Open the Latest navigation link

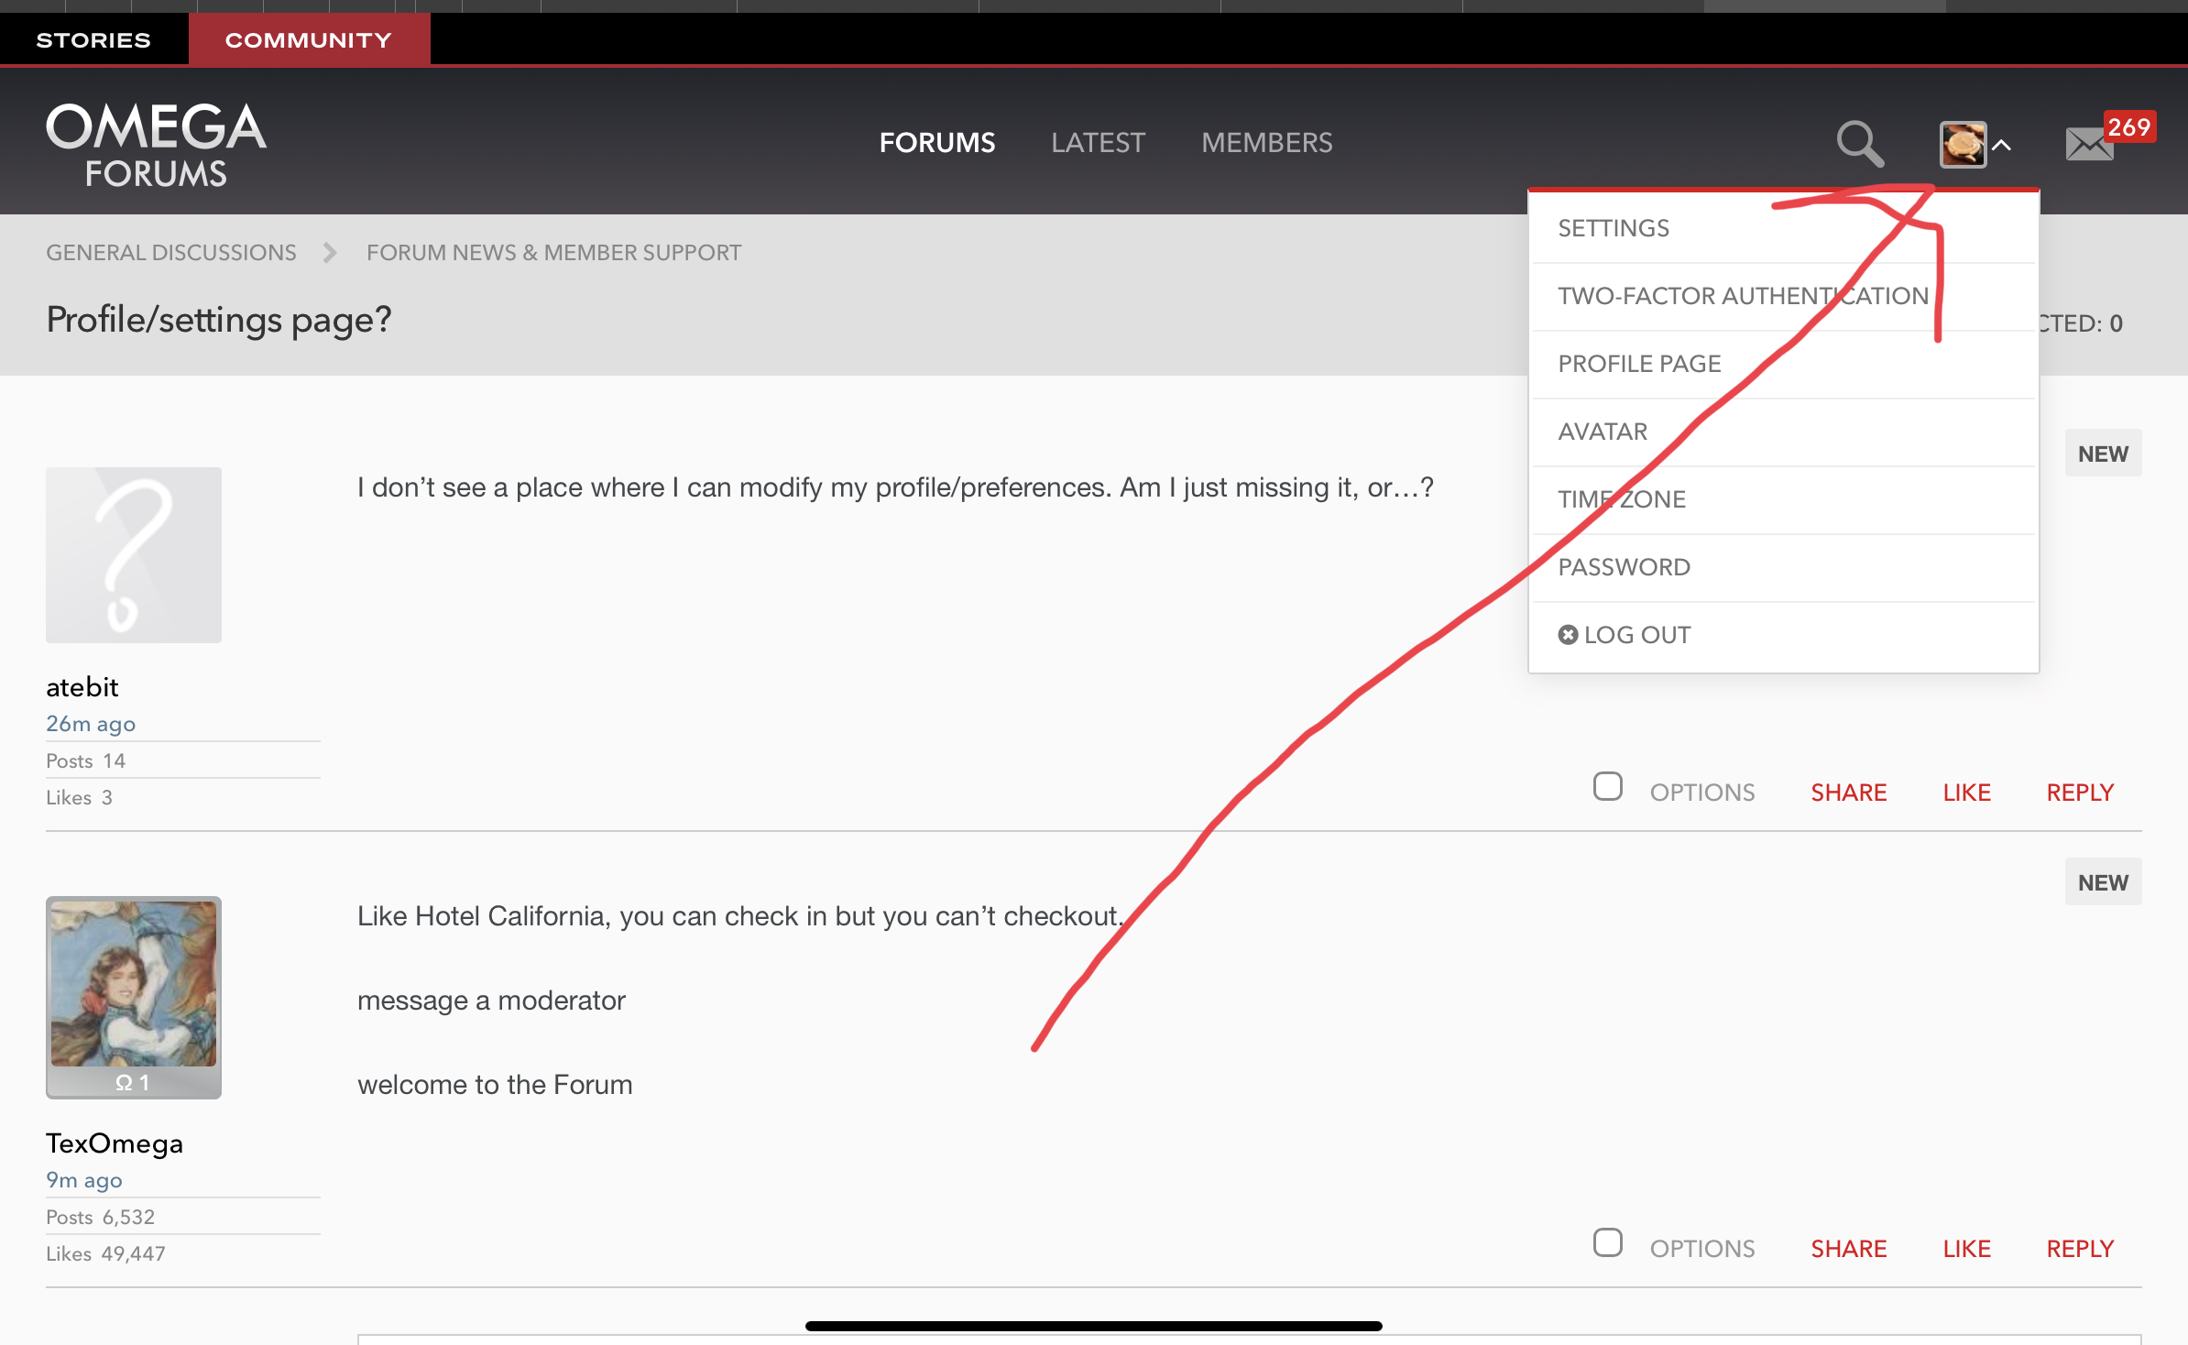[x=1098, y=143]
